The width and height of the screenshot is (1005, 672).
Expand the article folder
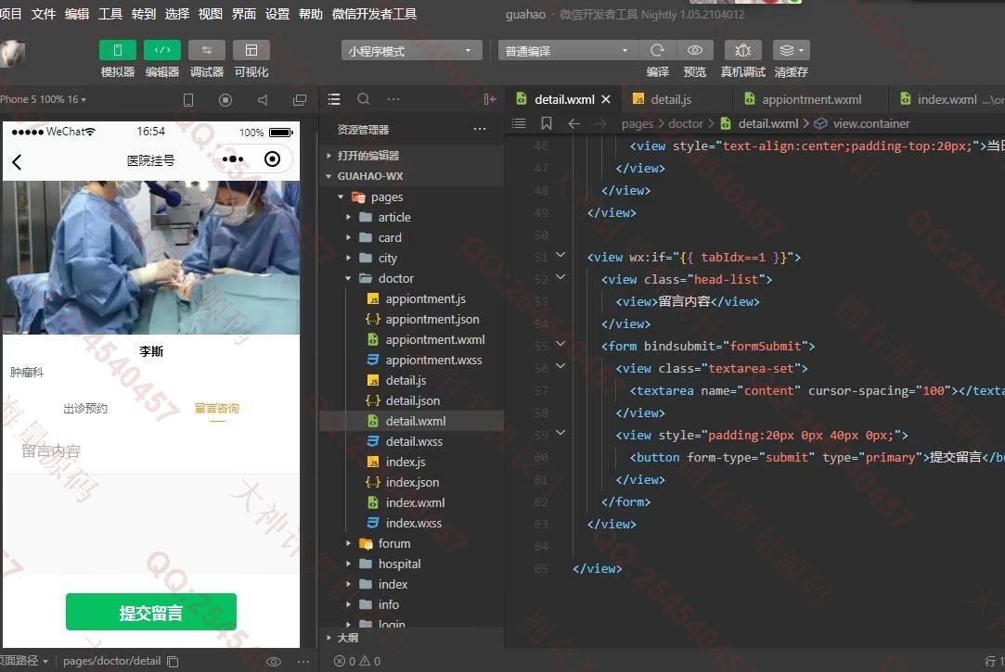(x=410, y=218)
